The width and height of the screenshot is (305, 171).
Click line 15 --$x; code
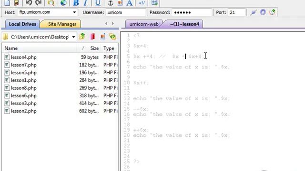[x=141, y=109]
